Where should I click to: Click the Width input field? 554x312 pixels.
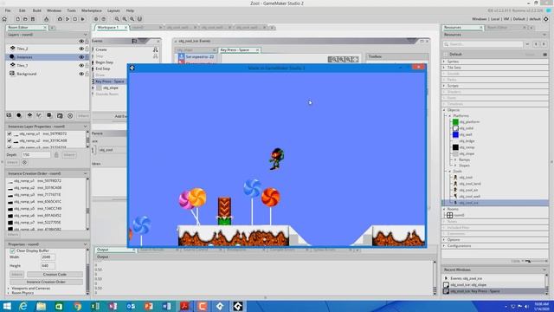[x=48, y=257]
